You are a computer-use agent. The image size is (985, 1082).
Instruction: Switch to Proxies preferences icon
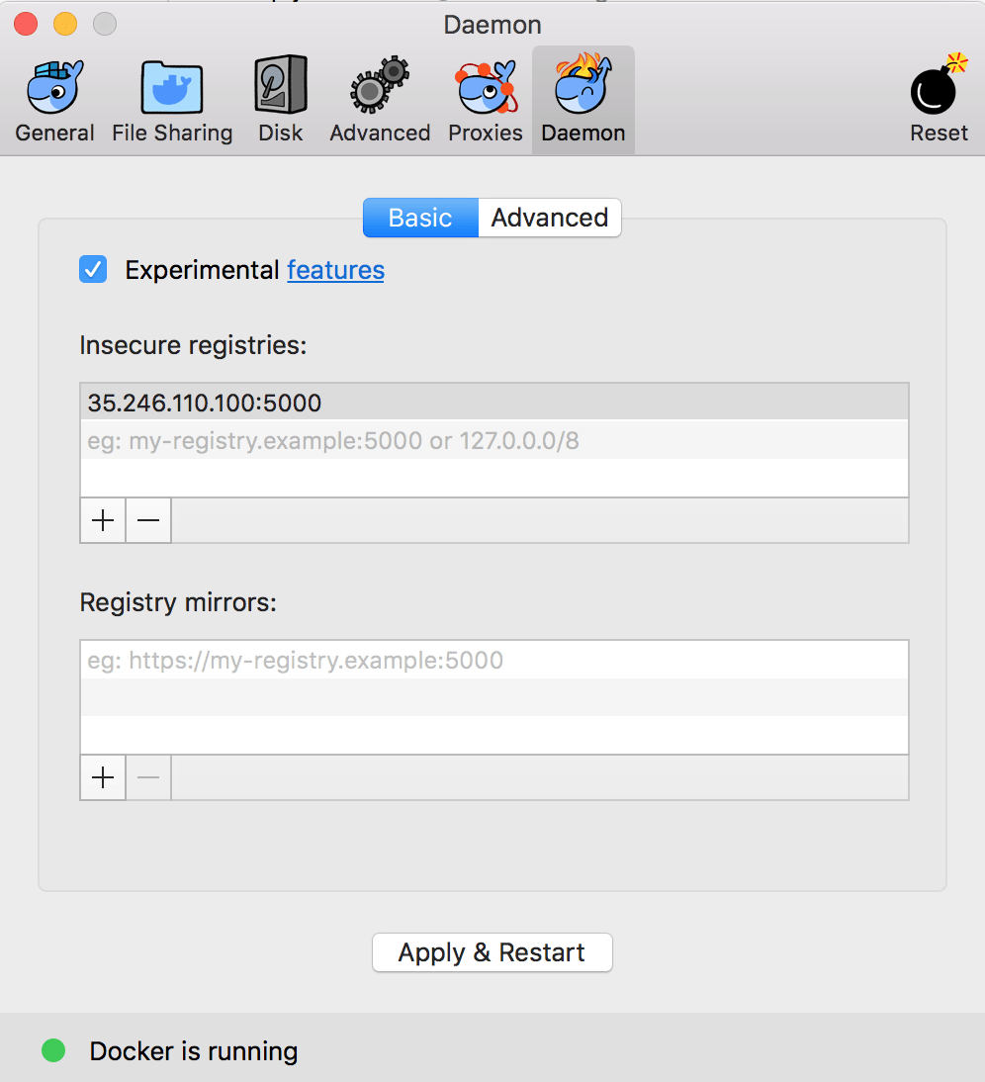pos(486,88)
